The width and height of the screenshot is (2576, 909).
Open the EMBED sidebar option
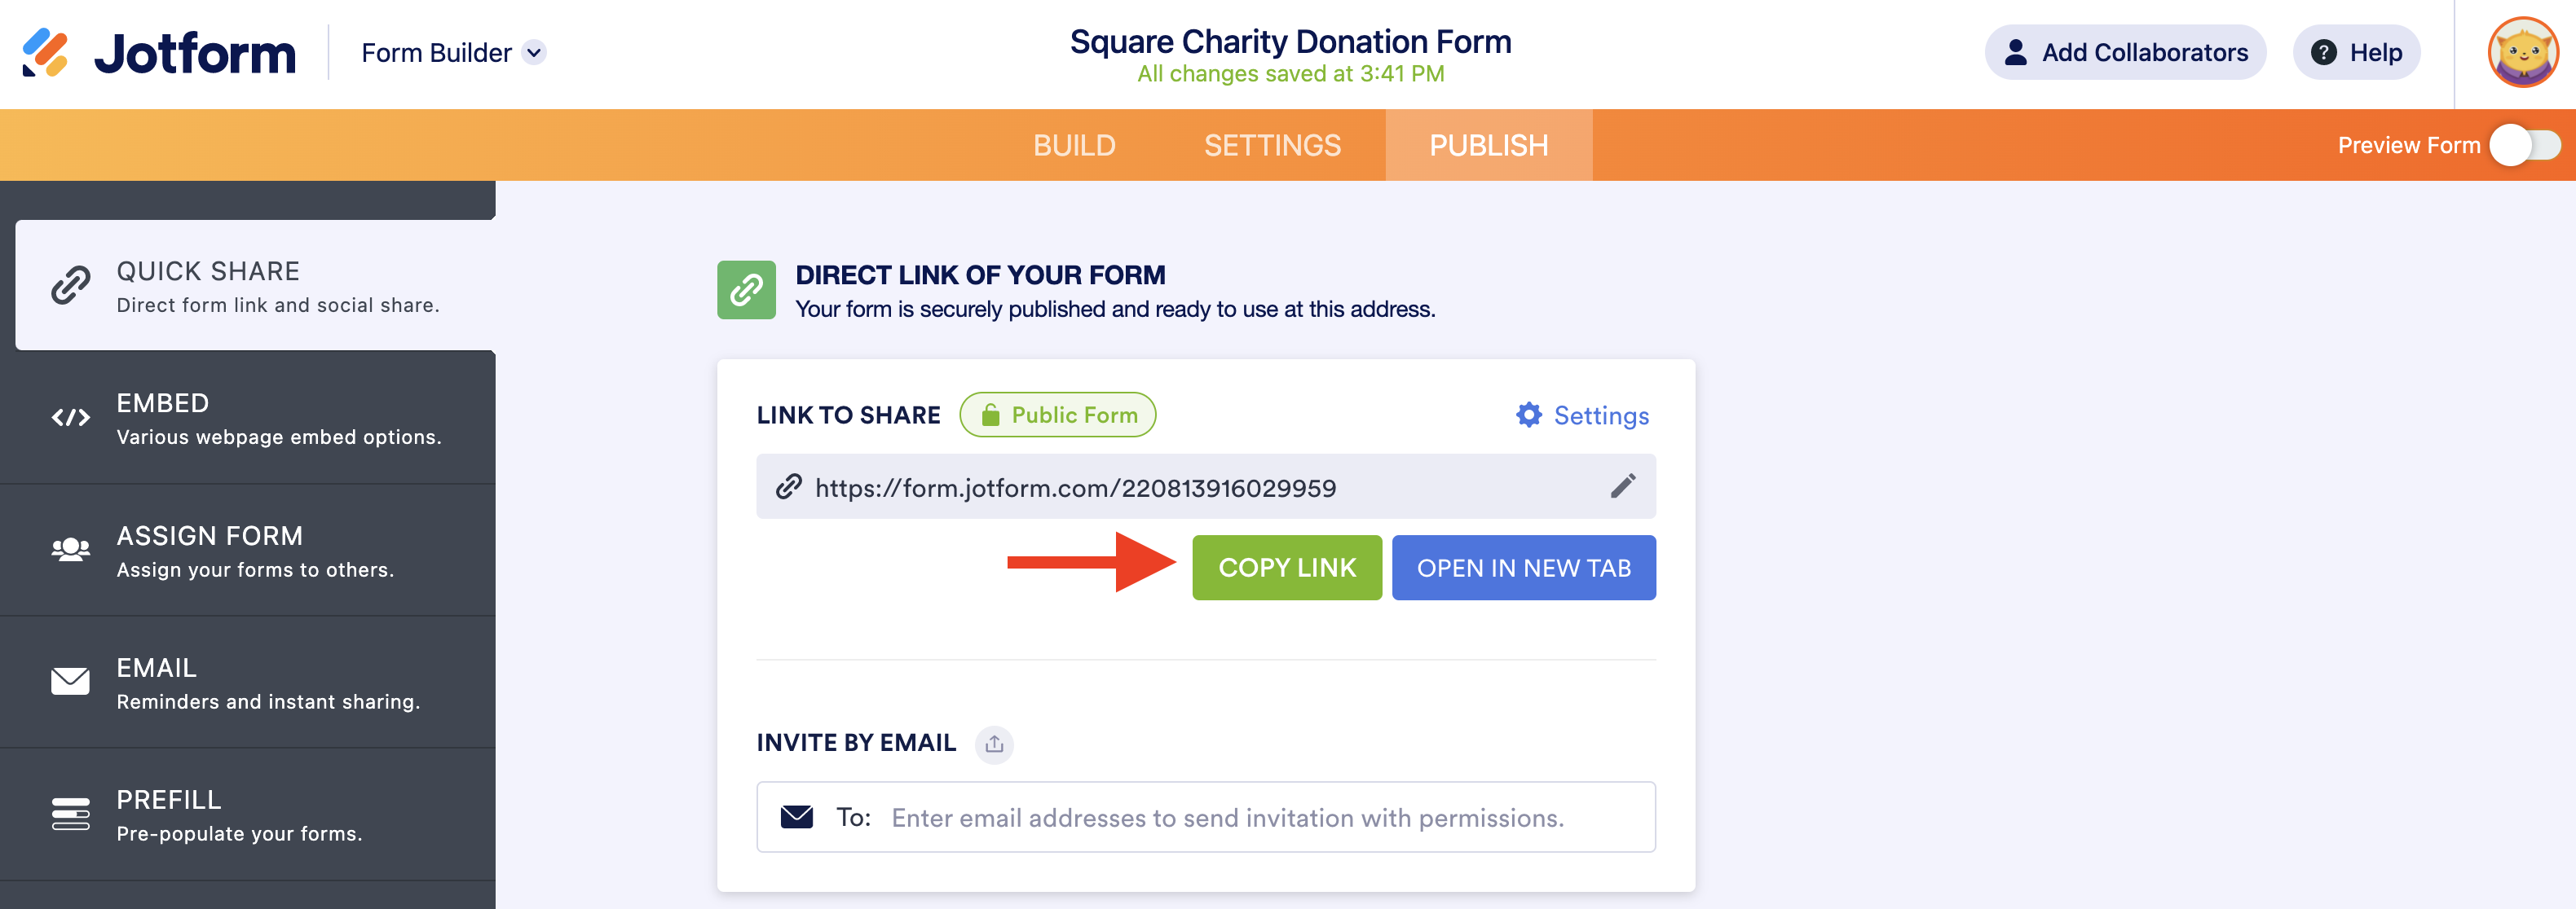pyautogui.click(x=248, y=419)
